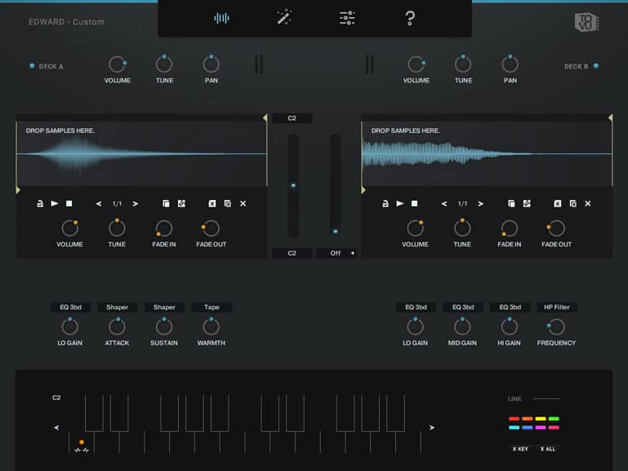
Task: Open the Shaper effect selector above Sustain
Action: point(164,307)
